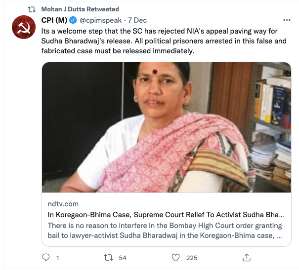Image resolution: width=299 pixels, height=270 pixels.
Task: Open the three-dot more options menu
Action: click(x=286, y=21)
